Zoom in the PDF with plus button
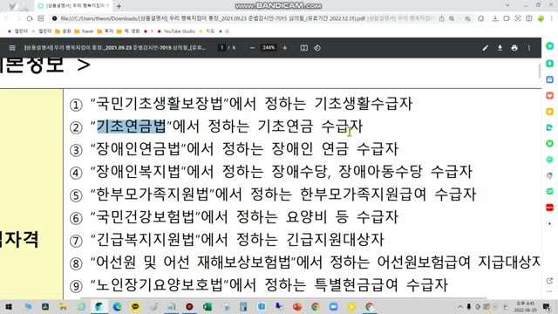558x314 pixels. click(285, 48)
